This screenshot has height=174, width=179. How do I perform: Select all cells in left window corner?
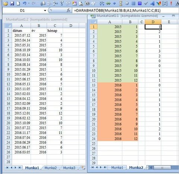8,26
